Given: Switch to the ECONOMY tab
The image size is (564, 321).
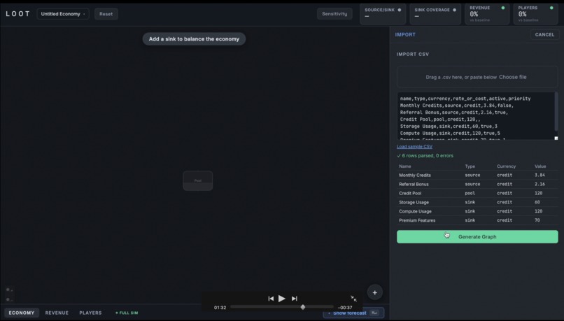Looking at the screenshot, I should point(22,313).
